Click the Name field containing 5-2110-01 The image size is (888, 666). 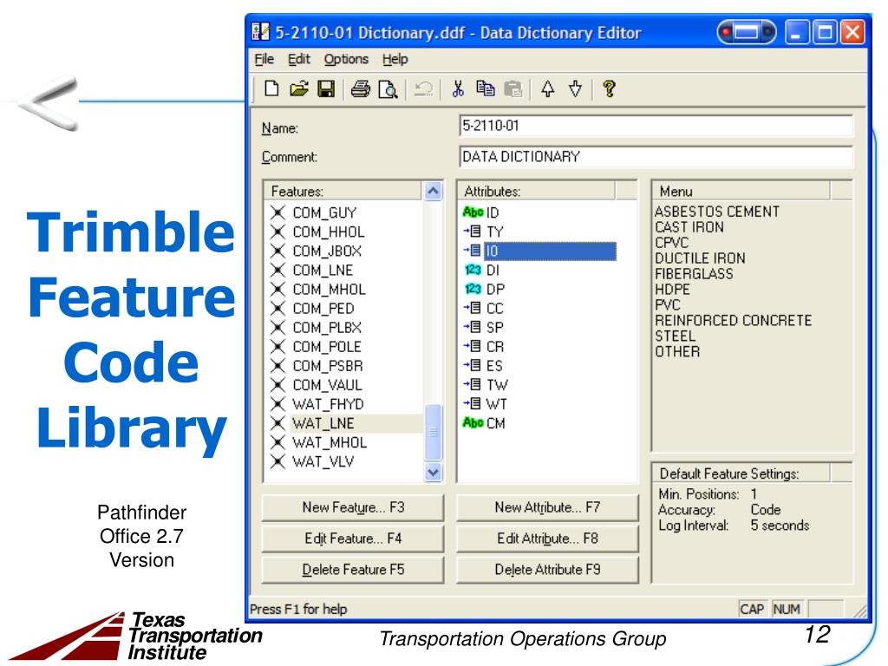pyautogui.click(x=656, y=126)
